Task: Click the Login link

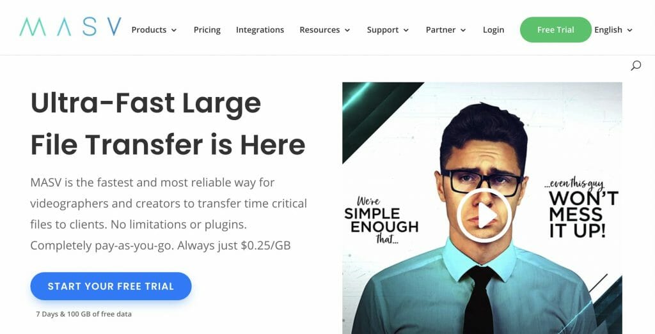Action: click(x=493, y=30)
